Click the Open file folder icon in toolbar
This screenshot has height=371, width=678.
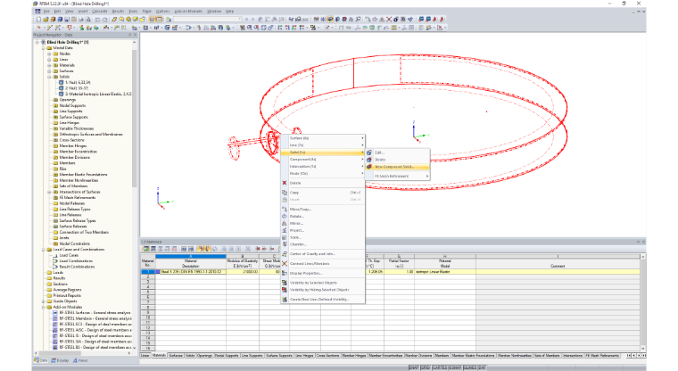[45, 19]
